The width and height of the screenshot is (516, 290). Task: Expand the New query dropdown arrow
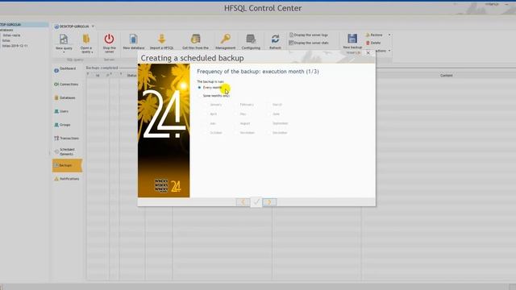[64, 52]
